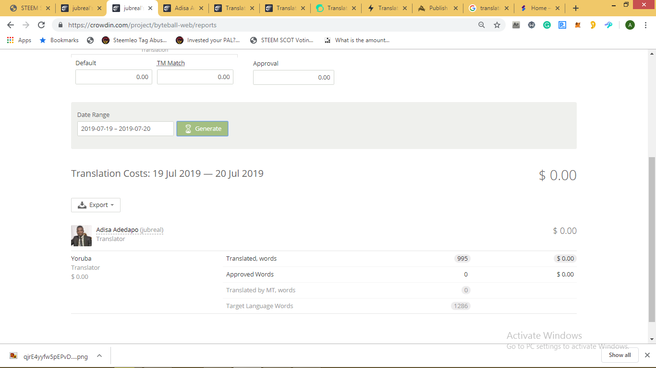Click the green profile avatar icon
The width and height of the screenshot is (656, 368).
630,25
